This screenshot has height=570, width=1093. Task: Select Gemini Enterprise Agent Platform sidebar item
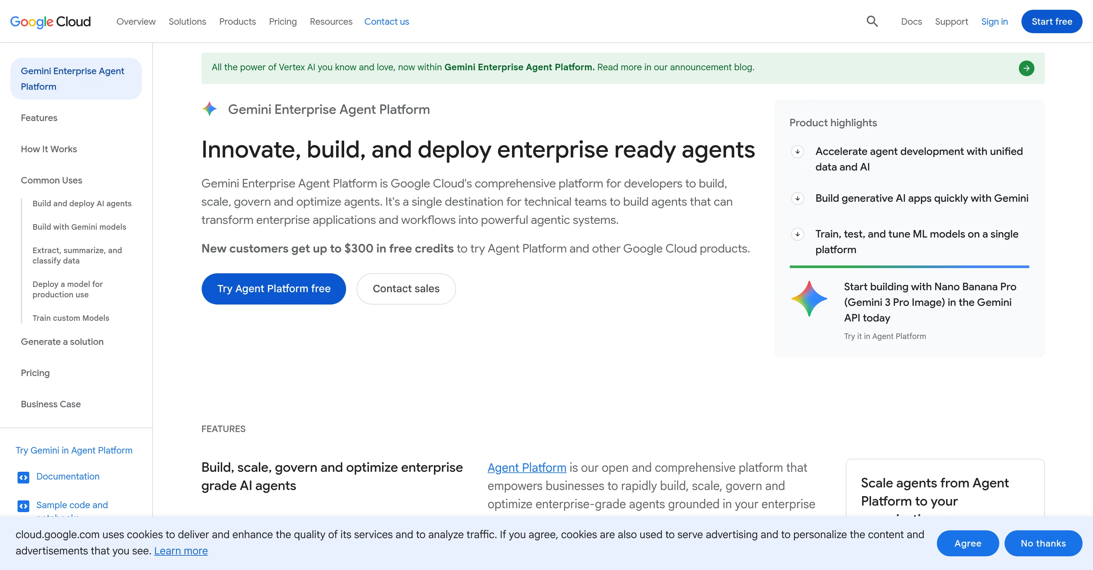click(x=76, y=78)
